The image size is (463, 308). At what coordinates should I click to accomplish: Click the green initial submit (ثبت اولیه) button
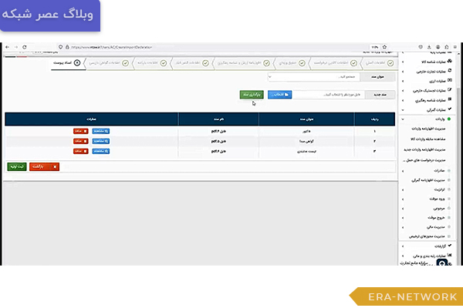(16, 166)
